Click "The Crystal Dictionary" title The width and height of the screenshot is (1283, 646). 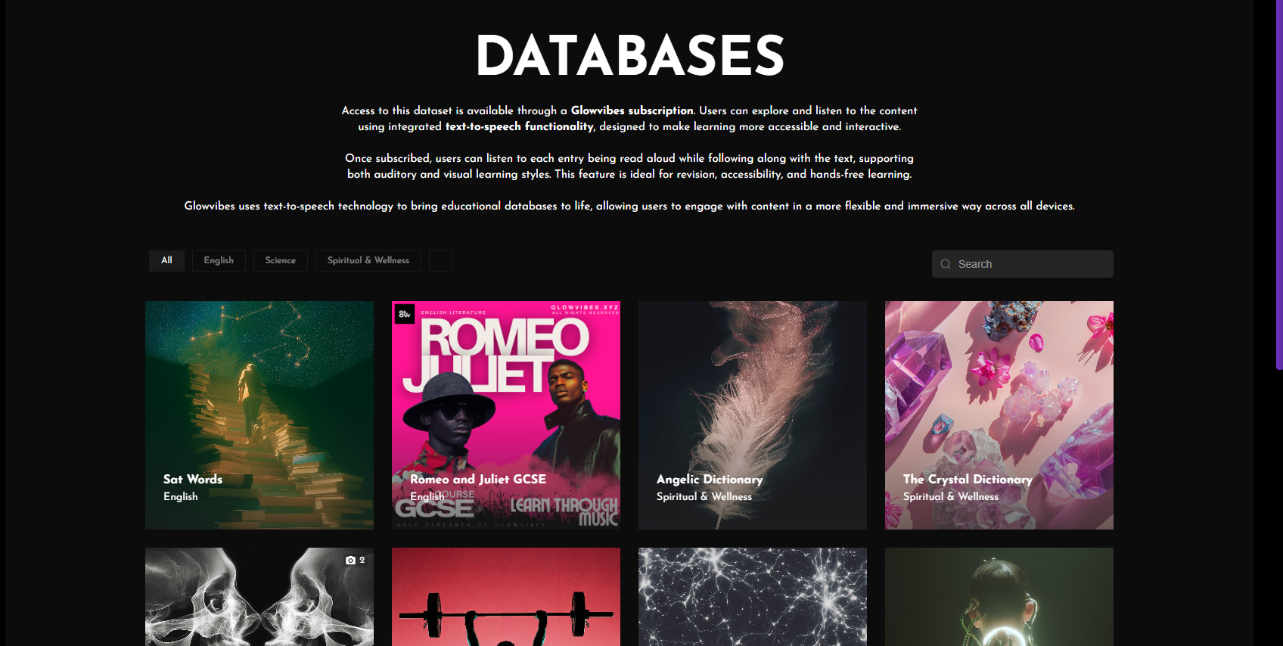[968, 480]
